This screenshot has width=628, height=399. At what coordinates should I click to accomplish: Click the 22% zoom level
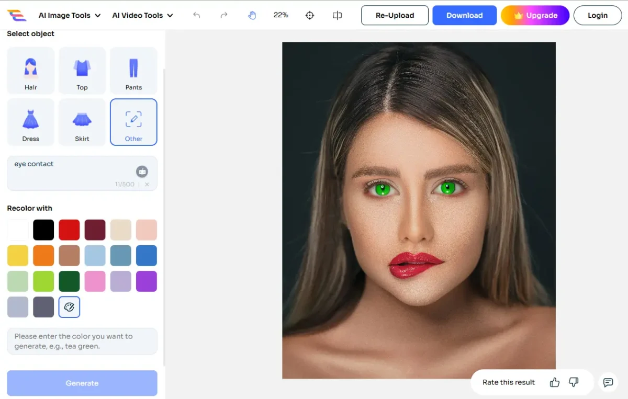(x=281, y=15)
